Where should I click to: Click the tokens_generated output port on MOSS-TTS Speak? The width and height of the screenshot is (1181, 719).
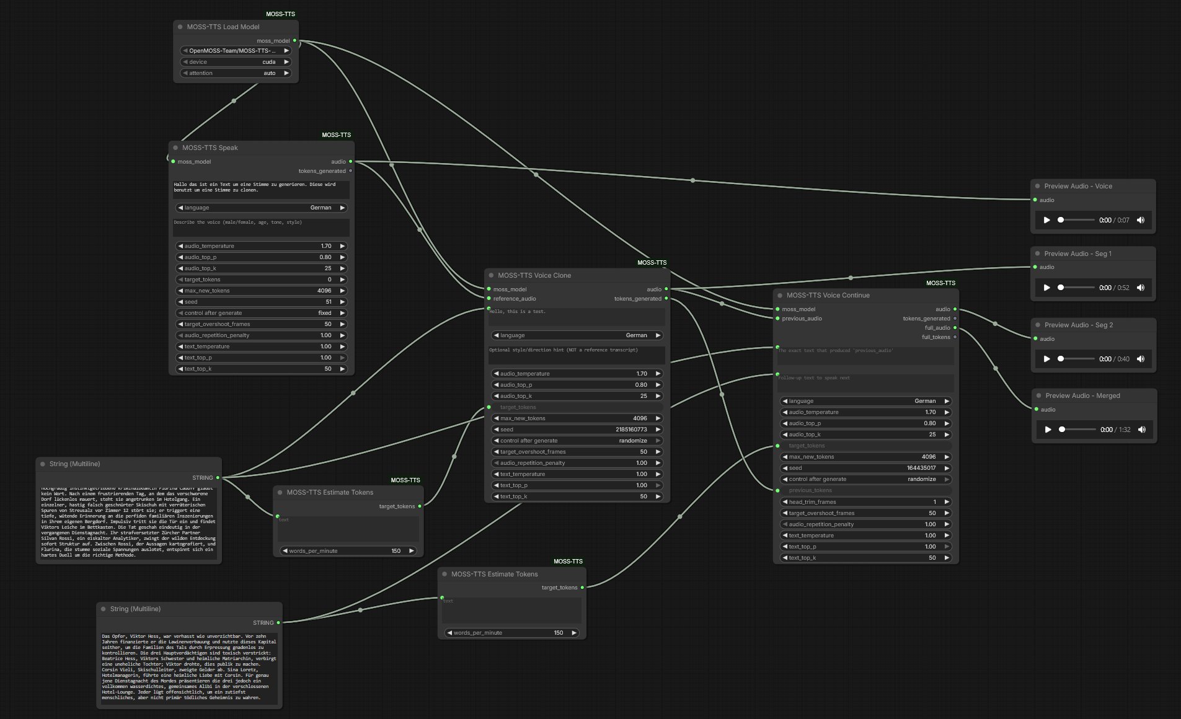350,171
